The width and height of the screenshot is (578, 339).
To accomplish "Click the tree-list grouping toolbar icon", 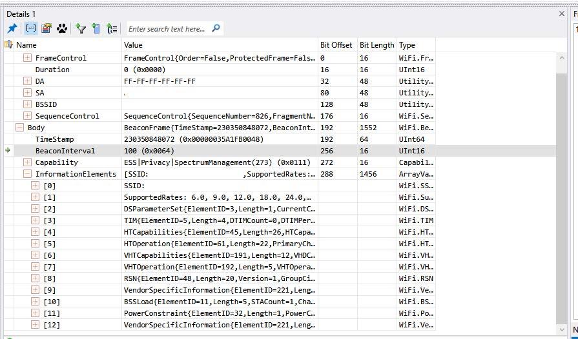I will pos(112,28).
